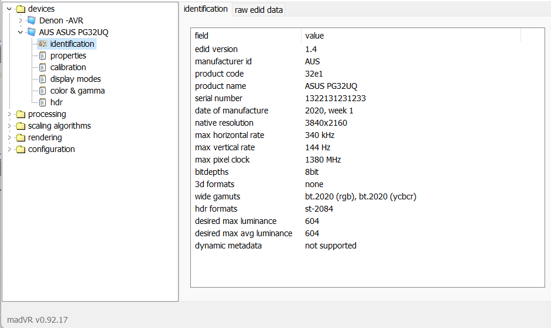Expand the Denon -AVR device node

click(20, 20)
